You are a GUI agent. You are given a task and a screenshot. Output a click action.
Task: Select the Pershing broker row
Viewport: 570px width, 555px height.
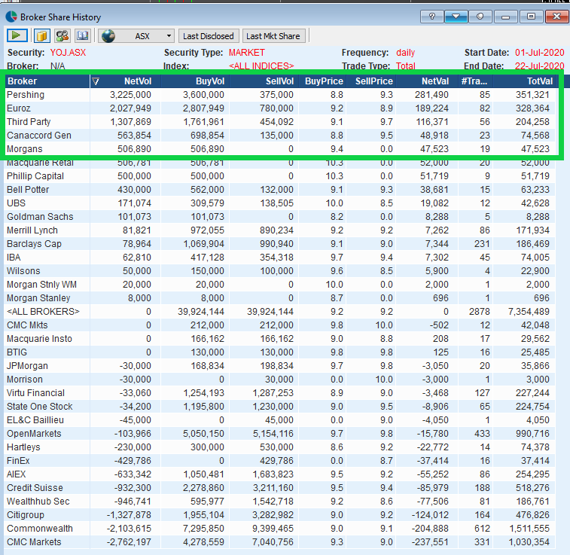point(280,95)
